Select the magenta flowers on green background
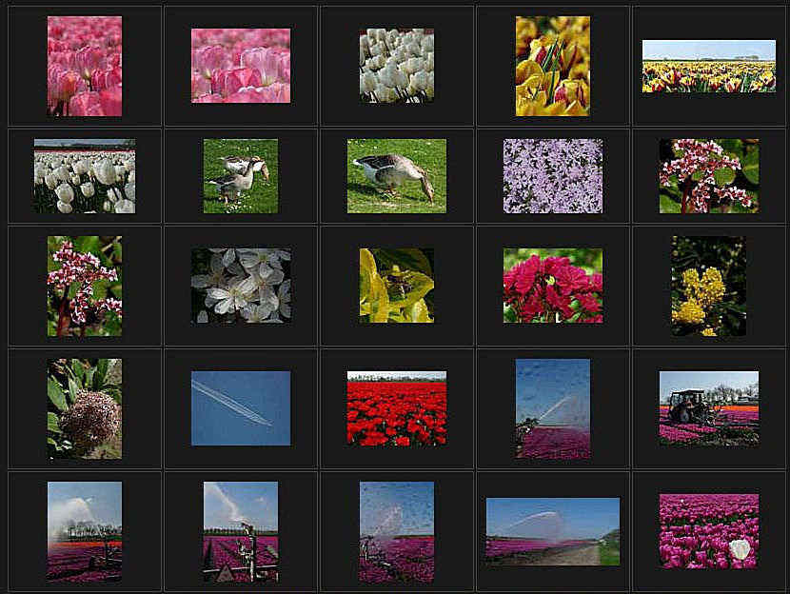This screenshot has height=594, width=790. pyautogui.click(x=553, y=286)
